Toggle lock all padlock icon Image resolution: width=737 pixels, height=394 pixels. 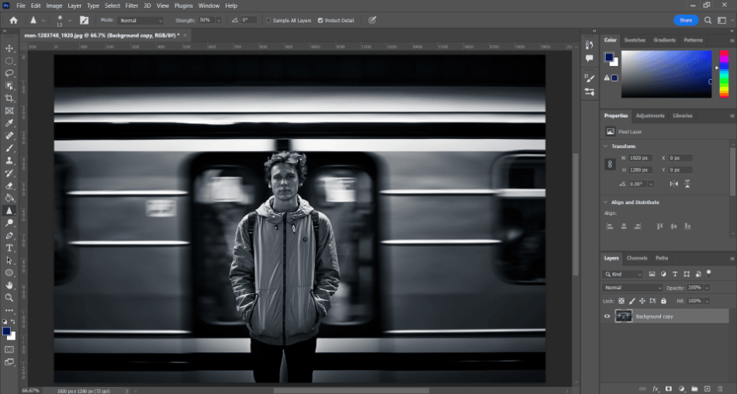pos(663,301)
